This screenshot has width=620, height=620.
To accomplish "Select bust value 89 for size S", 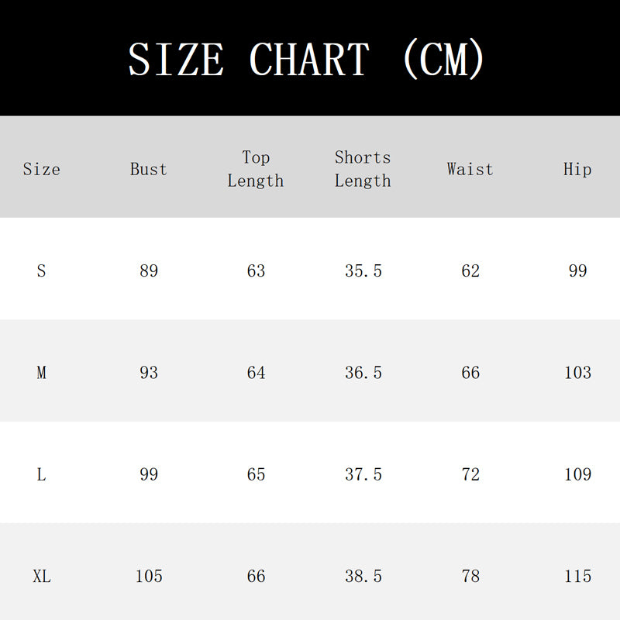I will (149, 270).
